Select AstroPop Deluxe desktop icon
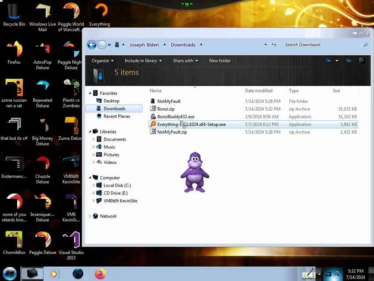 [x=42, y=56]
